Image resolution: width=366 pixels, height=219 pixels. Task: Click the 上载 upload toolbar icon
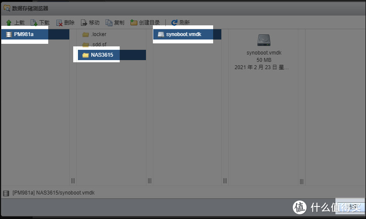pos(9,23)
